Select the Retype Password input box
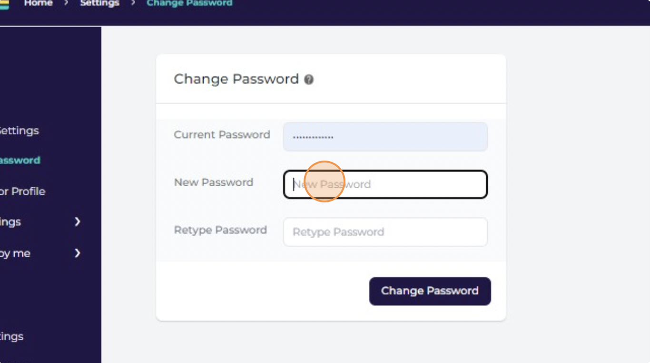Screen dimensions: 650x363 [x=385, y=232]
